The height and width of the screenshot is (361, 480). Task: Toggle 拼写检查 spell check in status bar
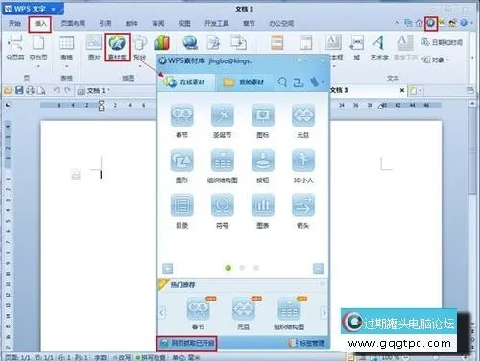[151, 357]
